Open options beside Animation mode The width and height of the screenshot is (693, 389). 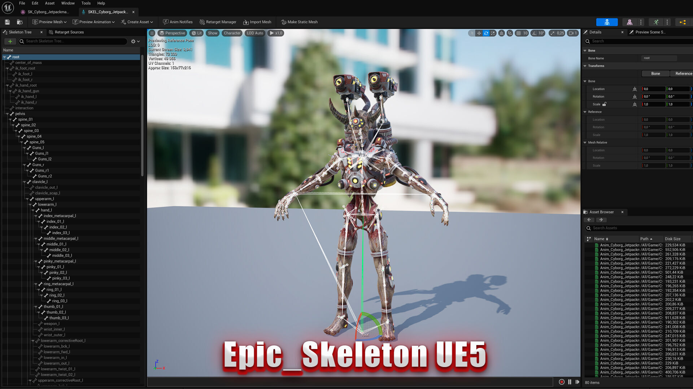click(x=667, y=22)
